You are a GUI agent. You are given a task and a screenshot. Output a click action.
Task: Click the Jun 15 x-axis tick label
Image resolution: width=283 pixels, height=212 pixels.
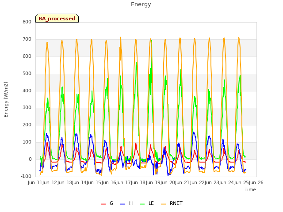coord(95,182)
